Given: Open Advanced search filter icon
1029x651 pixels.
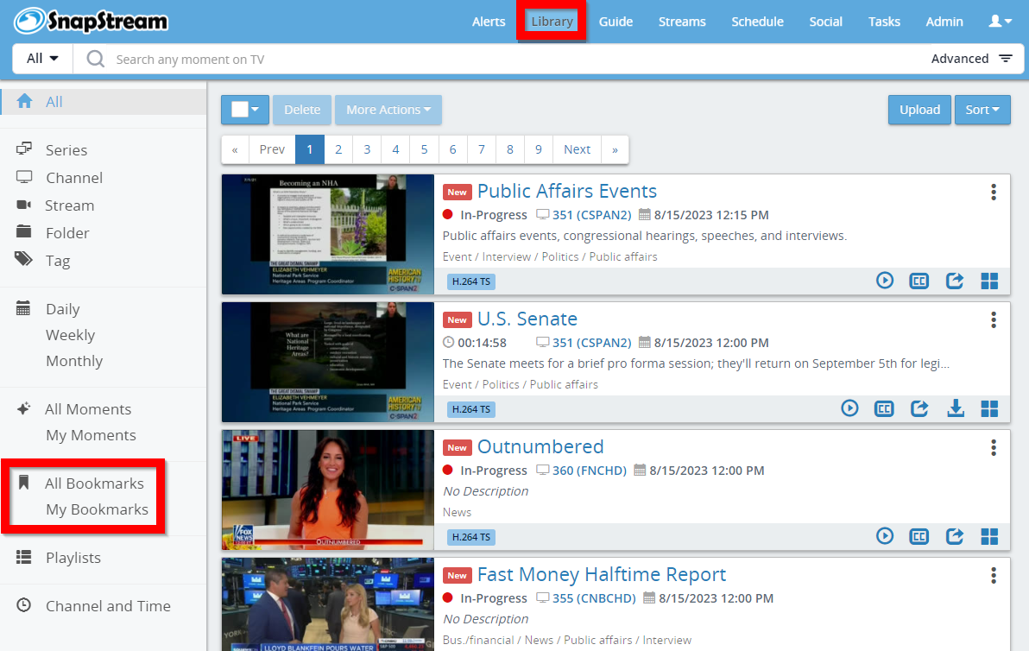Looking at the screenshot, I should (1006, 59).
